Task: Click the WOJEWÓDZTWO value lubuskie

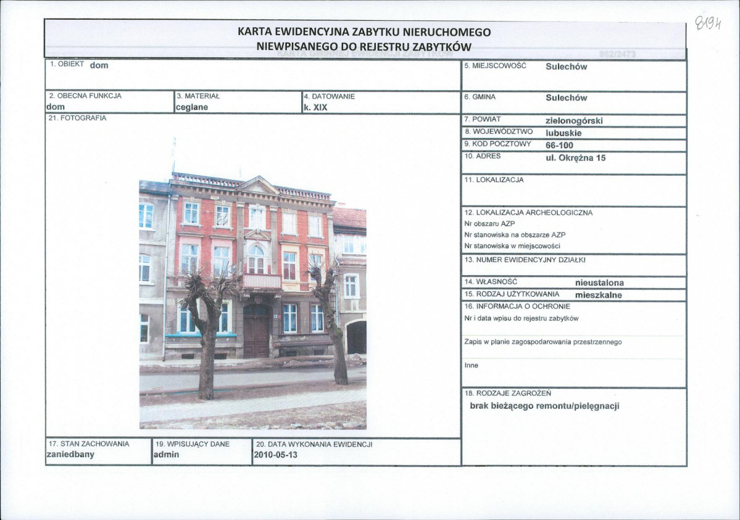Action: (563, 133)
